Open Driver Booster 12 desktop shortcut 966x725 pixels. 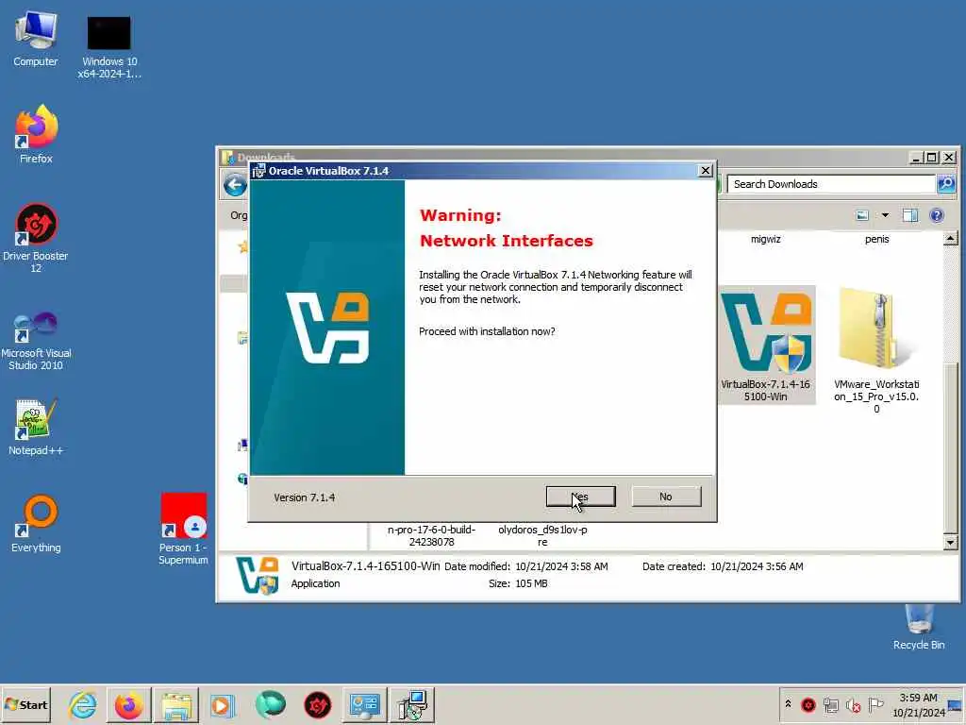[36, 238]
